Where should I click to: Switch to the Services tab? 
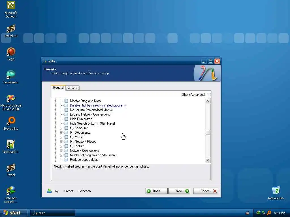(x=73, y=88)
